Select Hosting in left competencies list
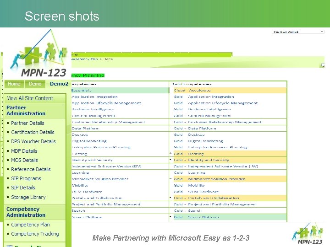Screen dimensions: 330x247 click(x=79, y=154)
